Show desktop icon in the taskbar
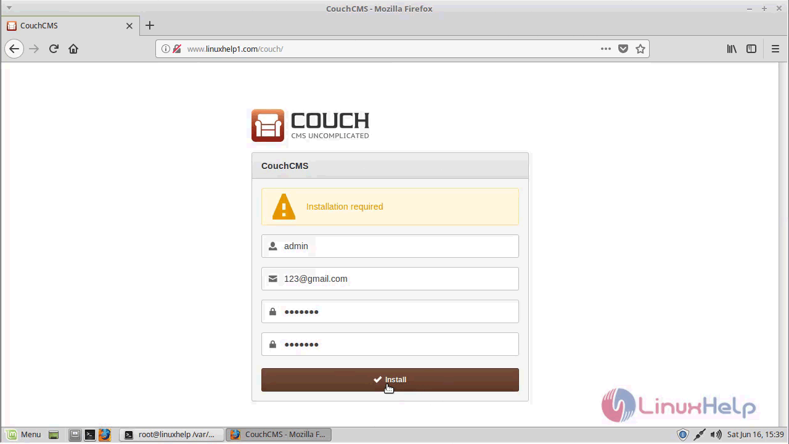 pos(54,435)
